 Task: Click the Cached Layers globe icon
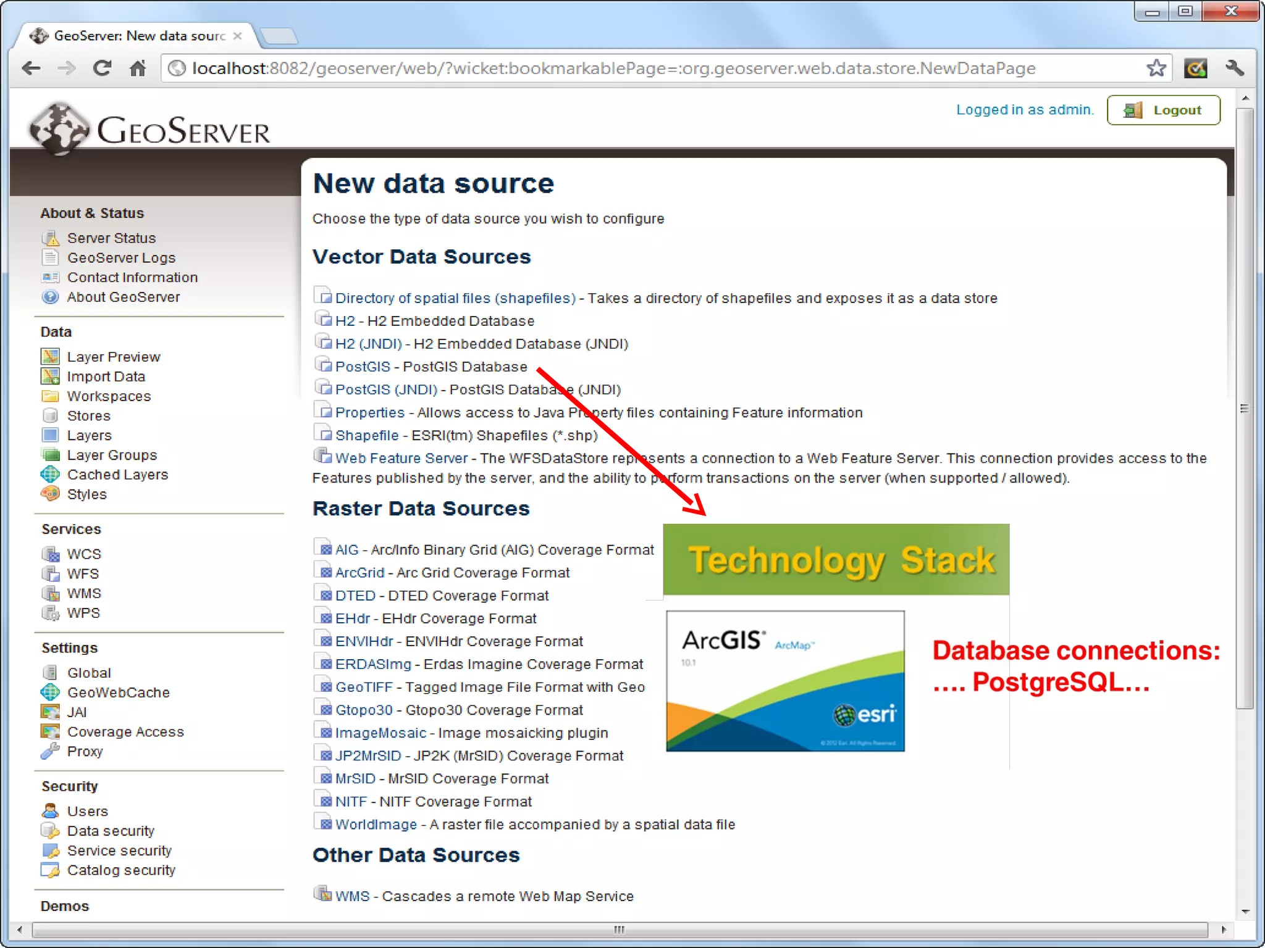(51, 475)
